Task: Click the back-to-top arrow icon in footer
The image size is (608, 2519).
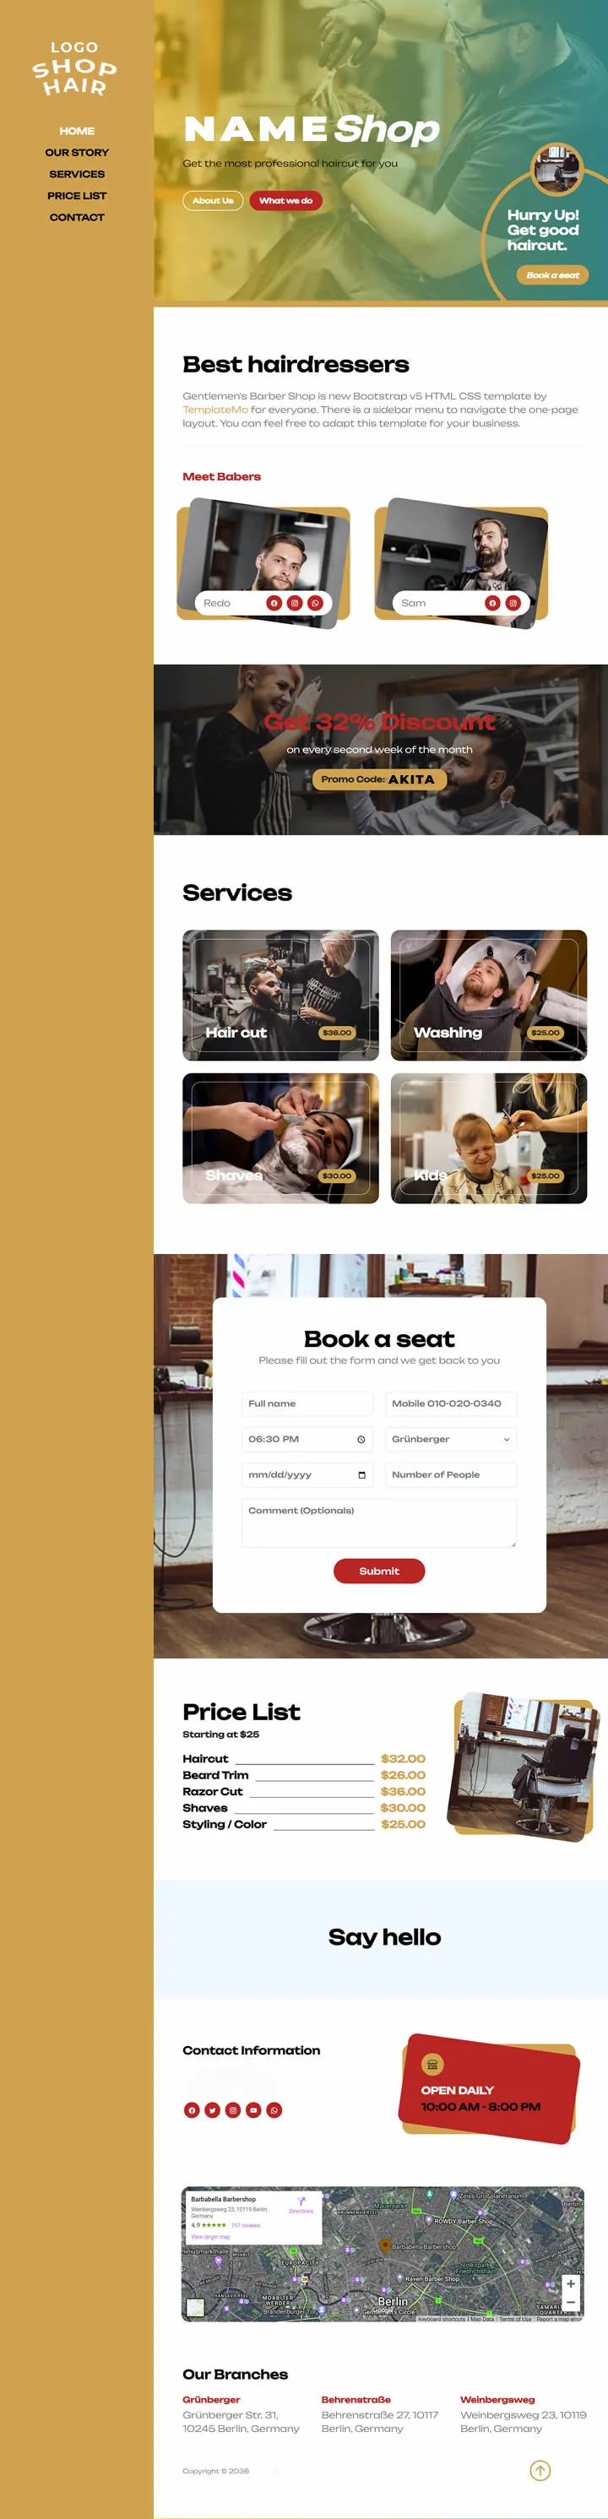Action: [x=540, y=2471]
